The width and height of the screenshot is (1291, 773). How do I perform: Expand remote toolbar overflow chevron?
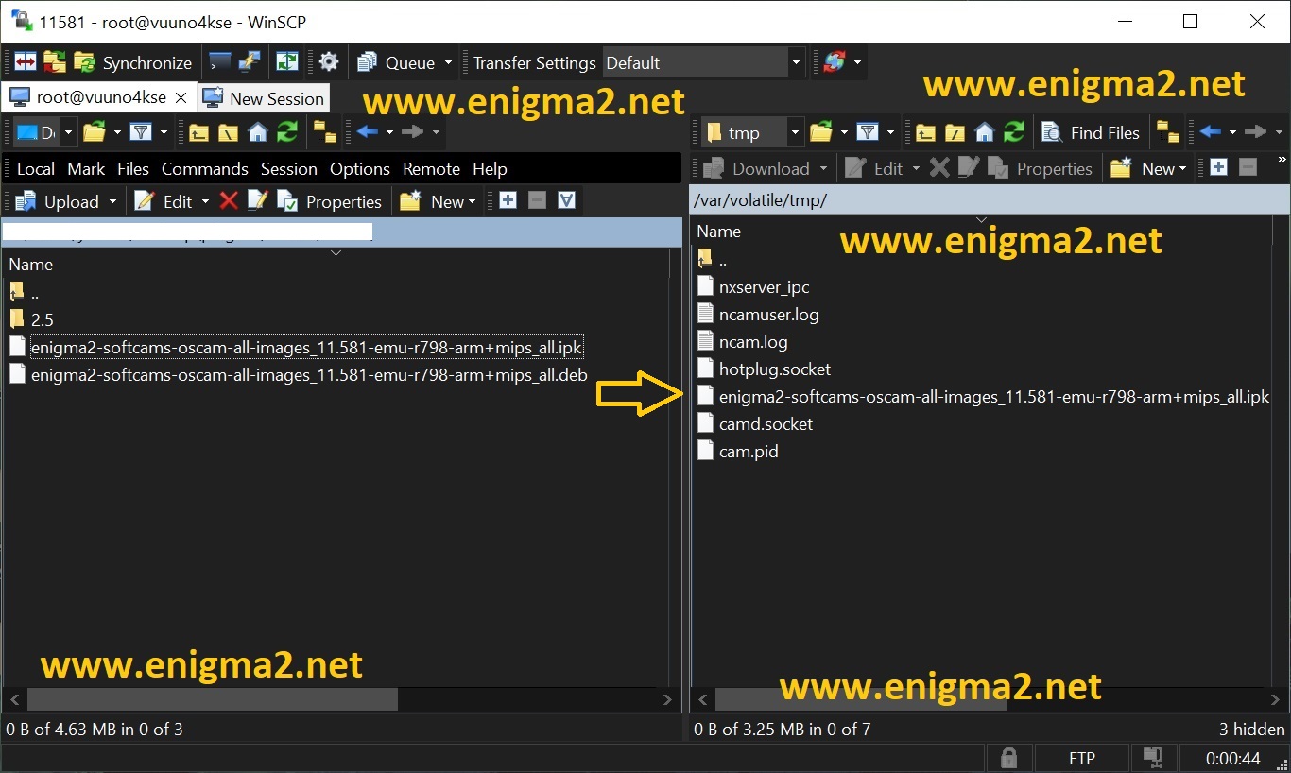coord(1282,161)
